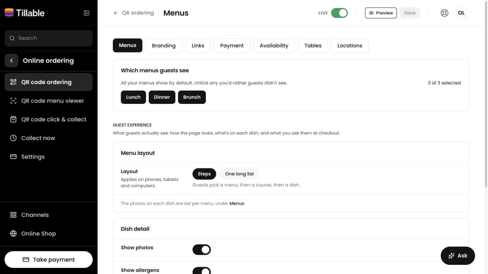The image size is (488, 274).
Task: Click the Take payment card icon
Action: (x=26, y=260)
